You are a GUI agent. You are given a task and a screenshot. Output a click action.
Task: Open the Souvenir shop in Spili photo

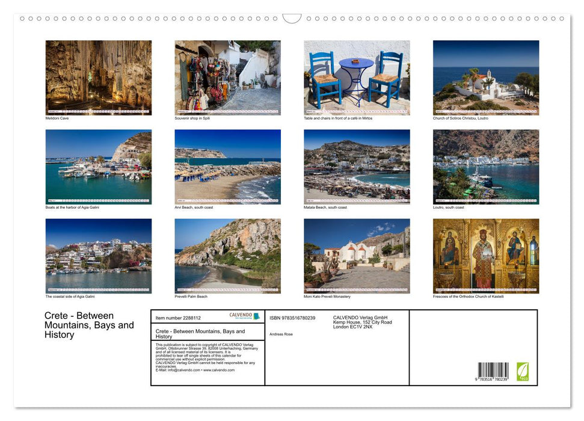point(227,78)
